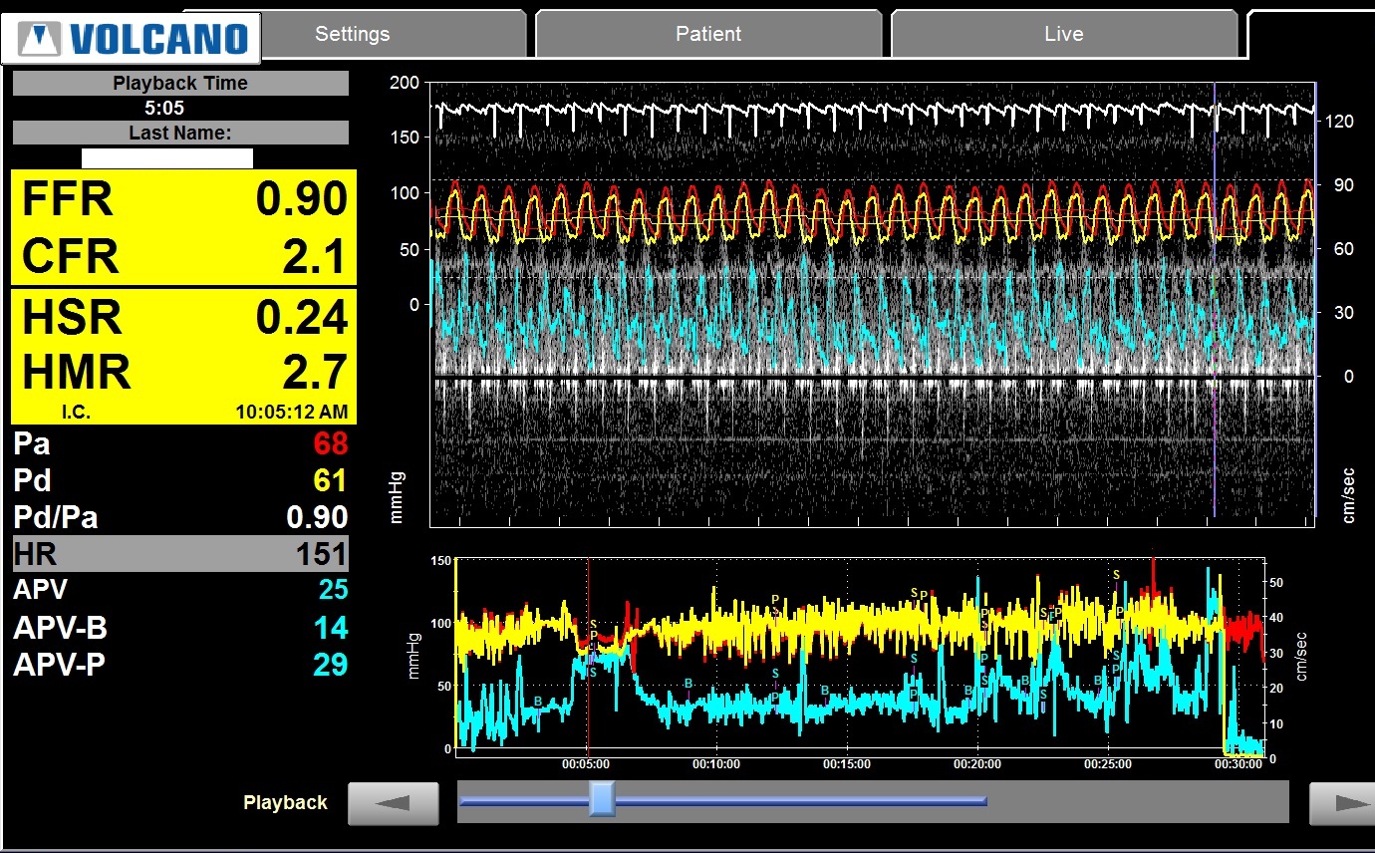Click the HSR 0.24 readout
Viewport: 1375px width, 853px height.
point(300,318)
